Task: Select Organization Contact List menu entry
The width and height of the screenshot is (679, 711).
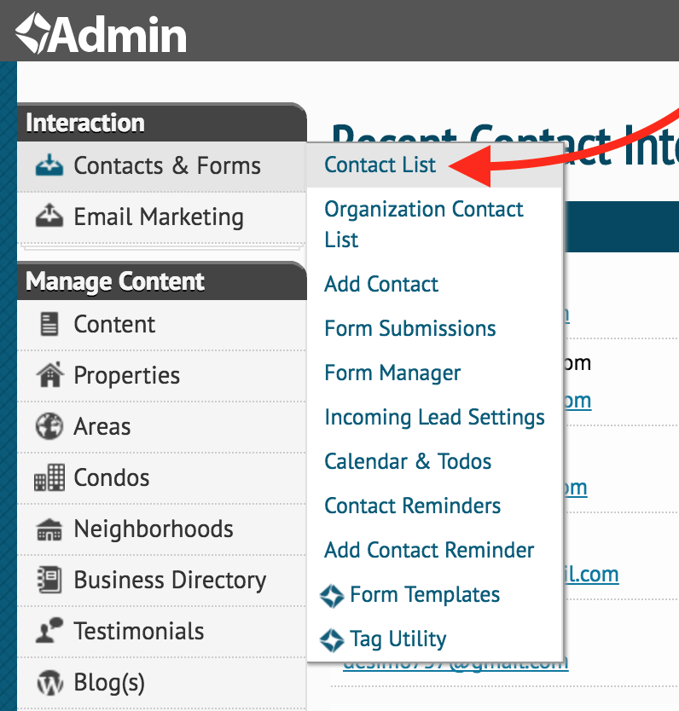Action: [424, 224]
